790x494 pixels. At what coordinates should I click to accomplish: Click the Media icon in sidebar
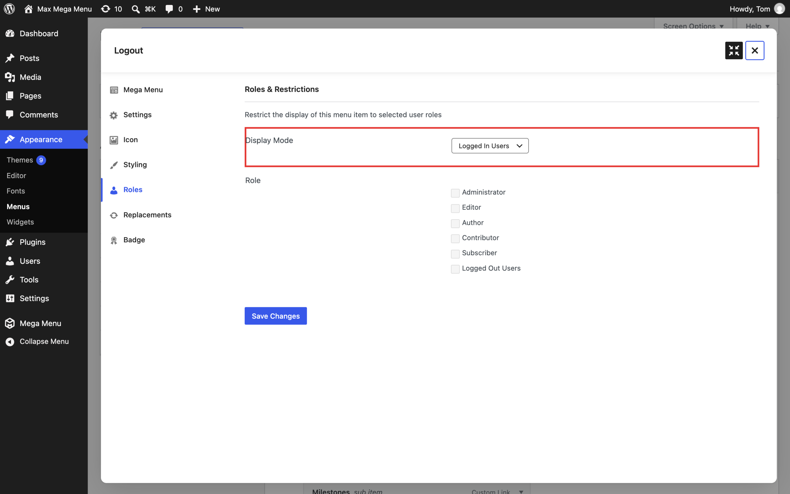tap(10, 77)
